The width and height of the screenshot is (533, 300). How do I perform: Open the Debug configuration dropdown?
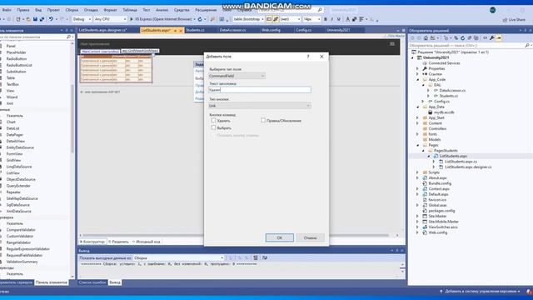(x=82, y=19)
